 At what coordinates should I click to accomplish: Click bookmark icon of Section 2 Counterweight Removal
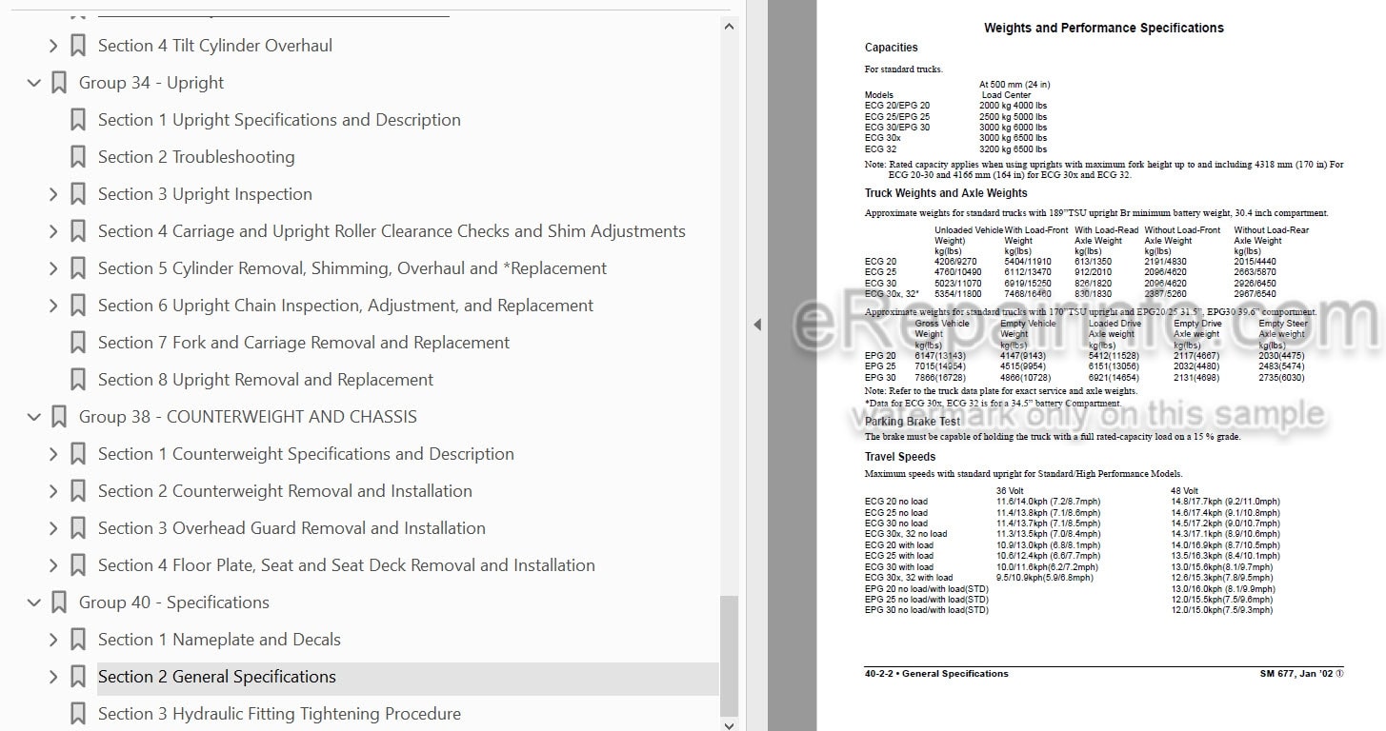78,491
